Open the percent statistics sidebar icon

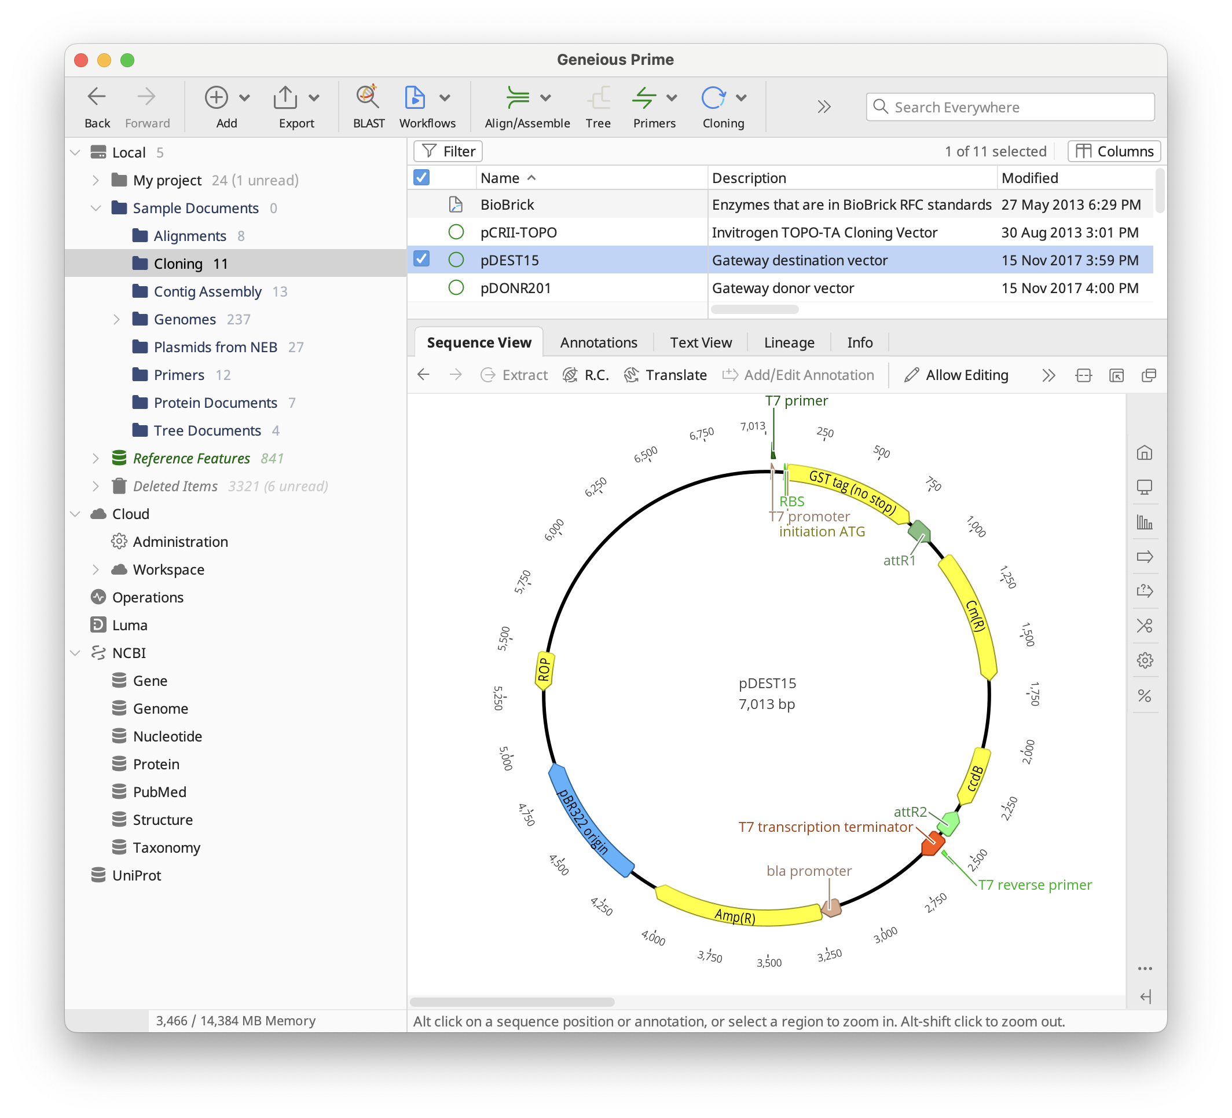(1145, 695)
